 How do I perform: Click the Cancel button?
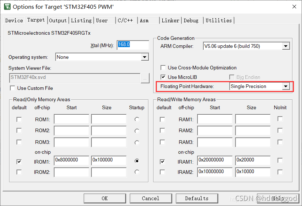151,198
